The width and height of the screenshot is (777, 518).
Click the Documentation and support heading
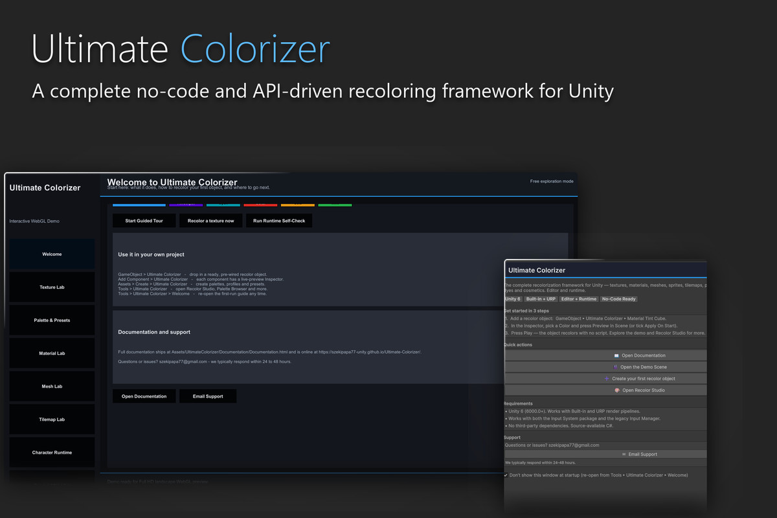pyautogui.click(x=154, y=332)
